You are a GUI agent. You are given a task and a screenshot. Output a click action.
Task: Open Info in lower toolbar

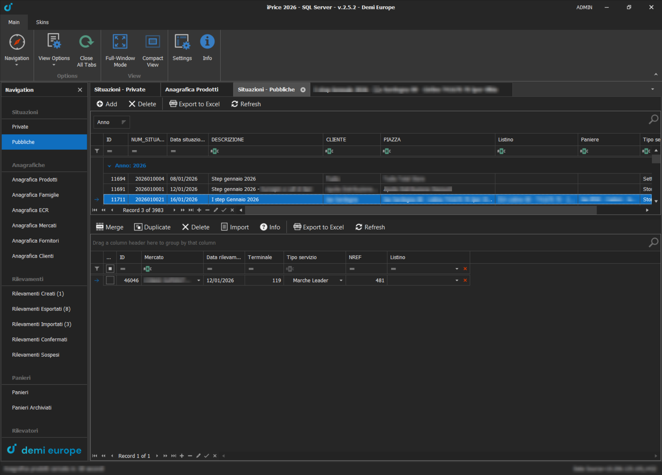(270, 227)
